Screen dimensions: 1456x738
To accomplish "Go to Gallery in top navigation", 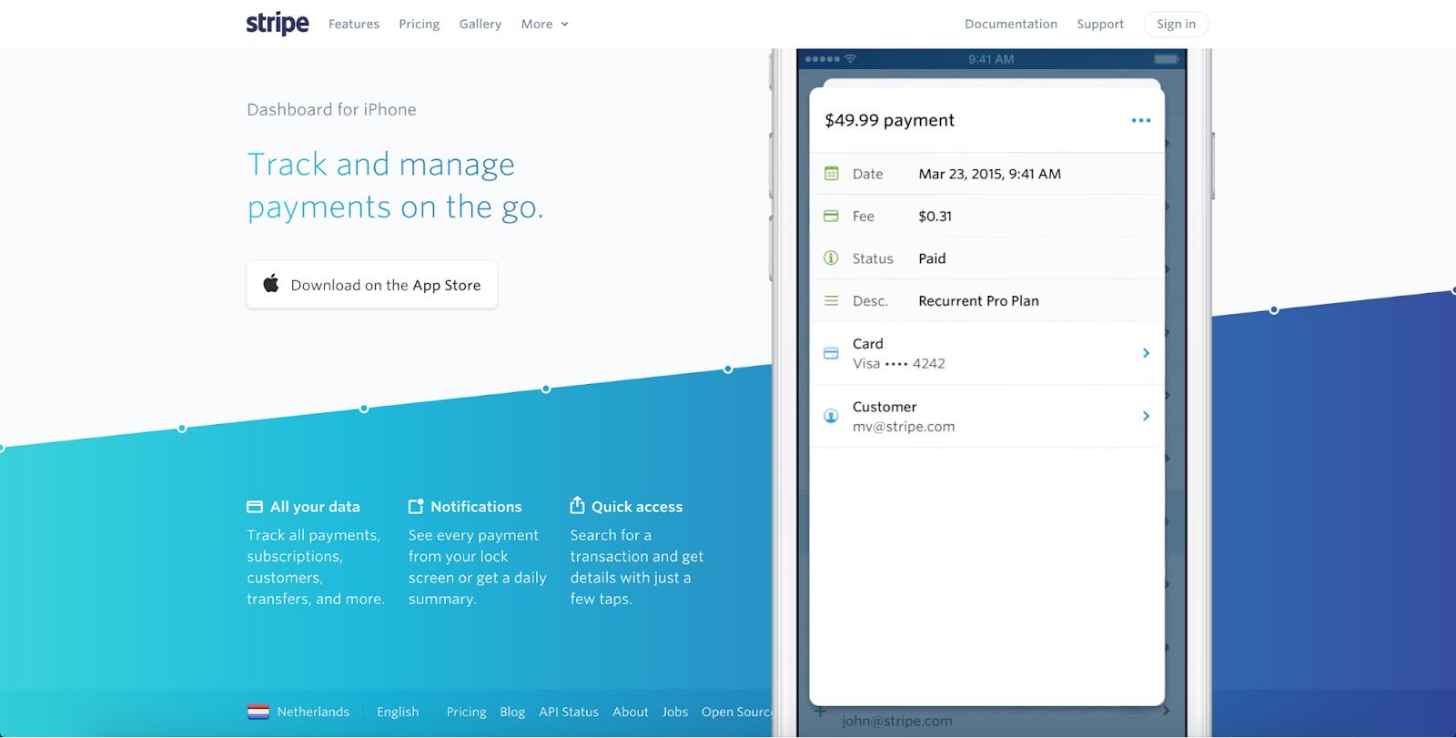I will click(x=480, y=25).
